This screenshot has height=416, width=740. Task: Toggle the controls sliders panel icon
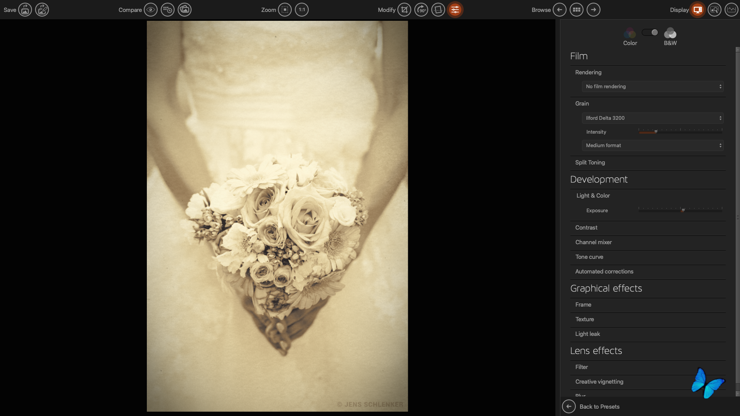tap(455, 10)
